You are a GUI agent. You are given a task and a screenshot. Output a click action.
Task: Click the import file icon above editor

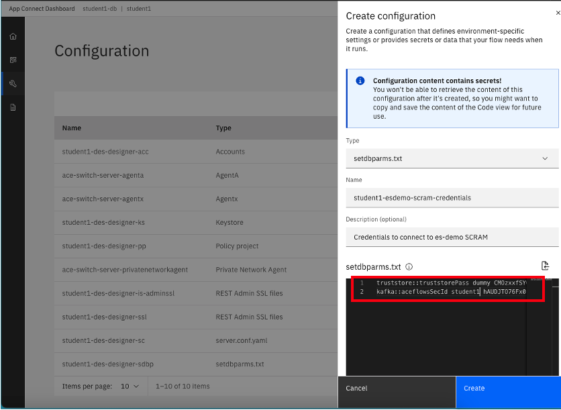pos(546,266)
